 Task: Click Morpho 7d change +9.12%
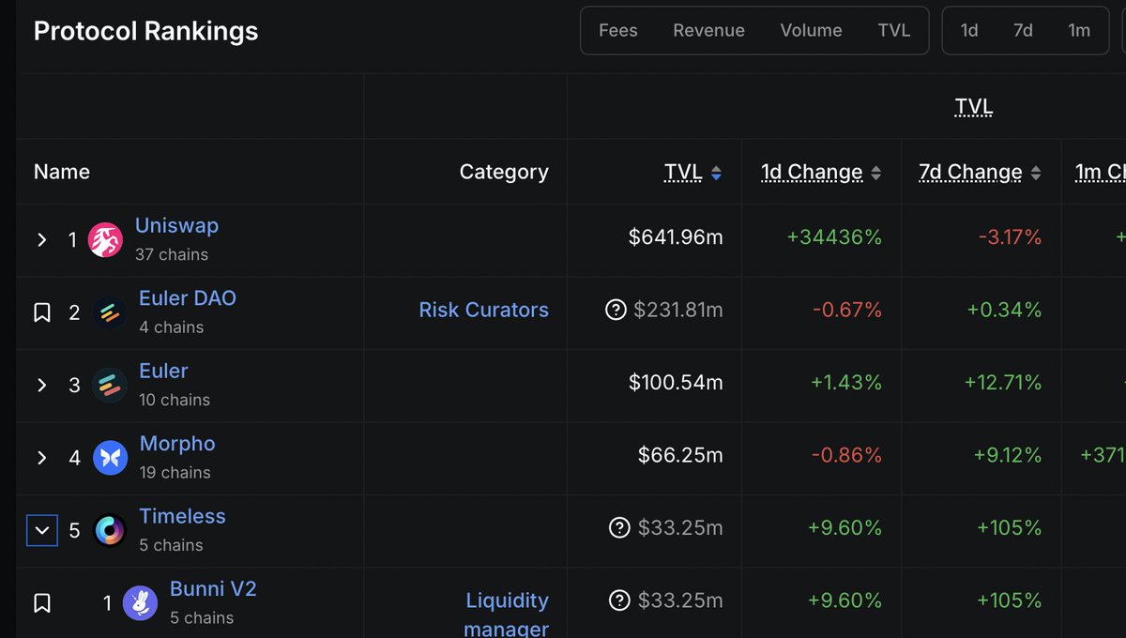point(1009,455)
